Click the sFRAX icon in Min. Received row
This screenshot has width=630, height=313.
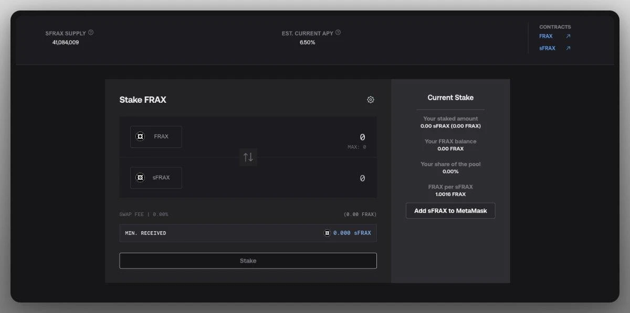click(328, 232)
